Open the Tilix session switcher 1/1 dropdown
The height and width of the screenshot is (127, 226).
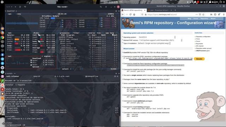[x=10, y=7]
